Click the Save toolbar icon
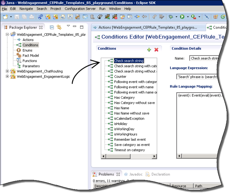 [x=17, y=17]
